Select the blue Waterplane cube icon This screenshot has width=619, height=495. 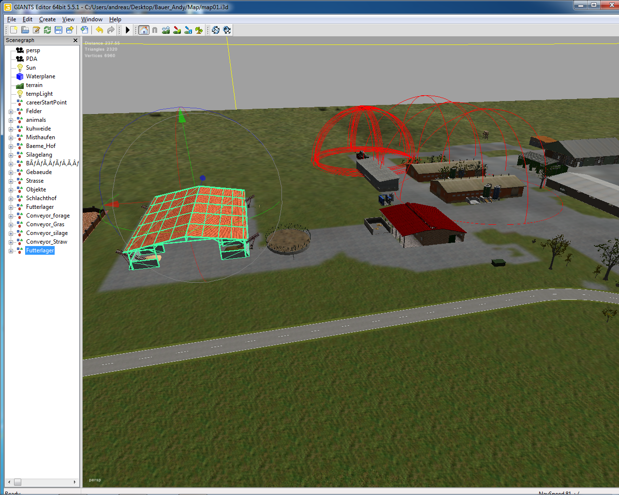point(20,76)
